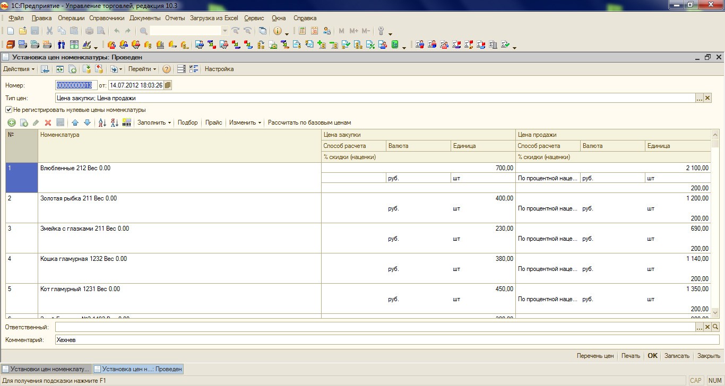Open the Загрузка из Excel menu

[214, 18]
